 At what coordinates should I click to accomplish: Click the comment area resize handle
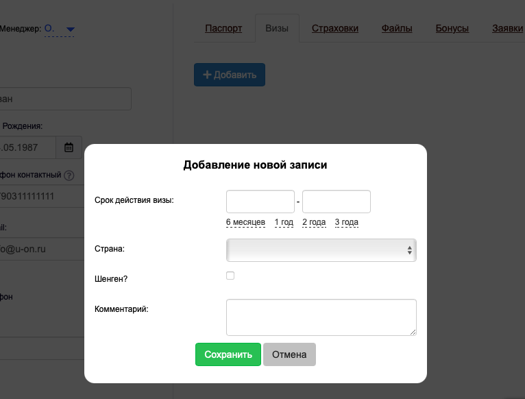tap(413, 332)
